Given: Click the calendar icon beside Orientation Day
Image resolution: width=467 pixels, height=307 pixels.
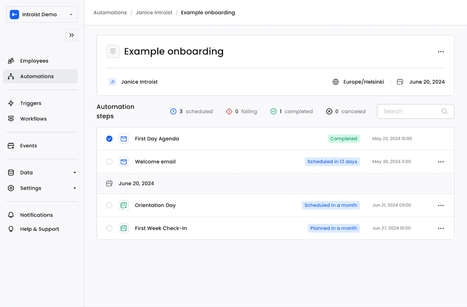Looking at the screenshot, I should click(124, 205).
